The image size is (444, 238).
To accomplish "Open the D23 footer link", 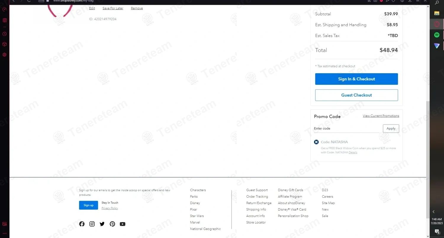I will [325, 190].
